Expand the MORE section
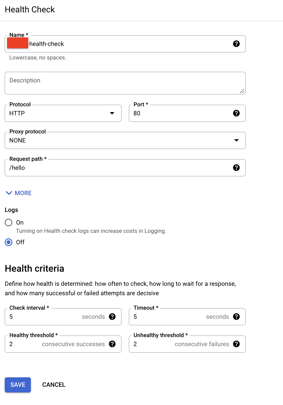 tap(19, 193)
